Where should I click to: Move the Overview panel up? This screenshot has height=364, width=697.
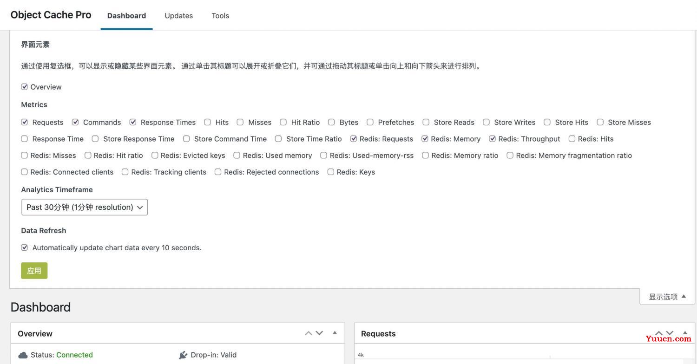pyautogui.click(x=309, y=333)
